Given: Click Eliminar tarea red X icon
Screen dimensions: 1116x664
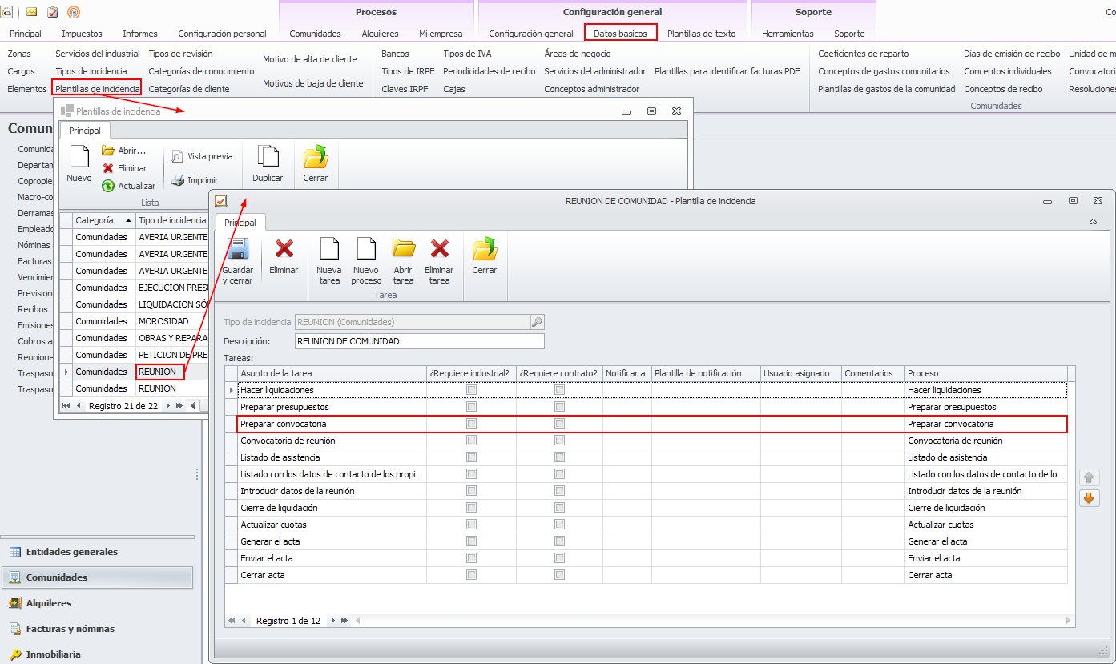Looking at the screenshot, I should coord(439,250).
